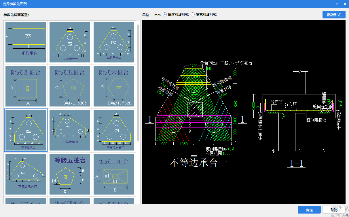Click the 2750 top width dimension
Image resolution: width=349 pixels, height=217 pixels.
tap(194, 66)
